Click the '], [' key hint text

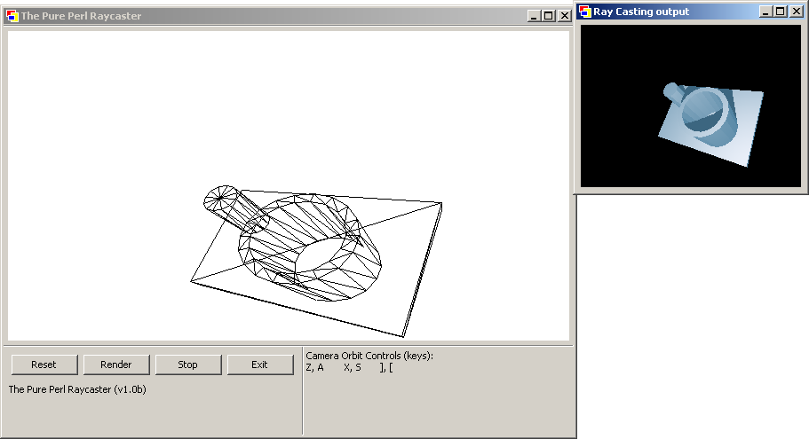[386, 367]
